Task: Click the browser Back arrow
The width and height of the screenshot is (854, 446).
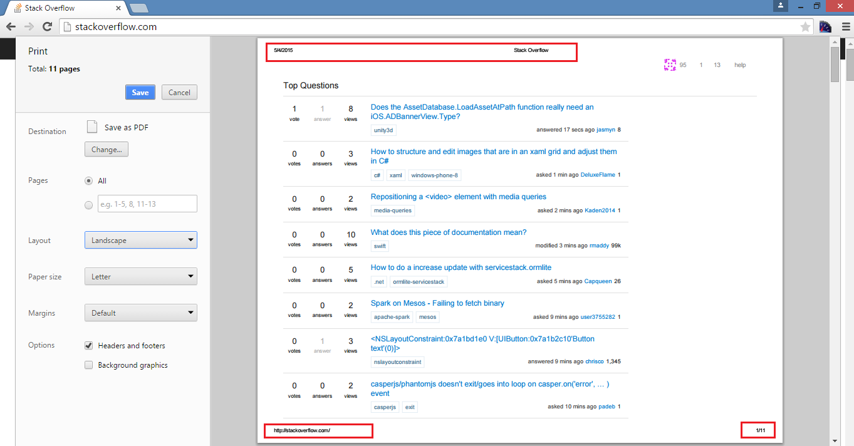Action: [x=11, y=27]
